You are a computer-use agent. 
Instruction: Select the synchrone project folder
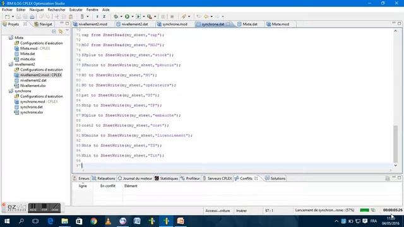[23, 91]
